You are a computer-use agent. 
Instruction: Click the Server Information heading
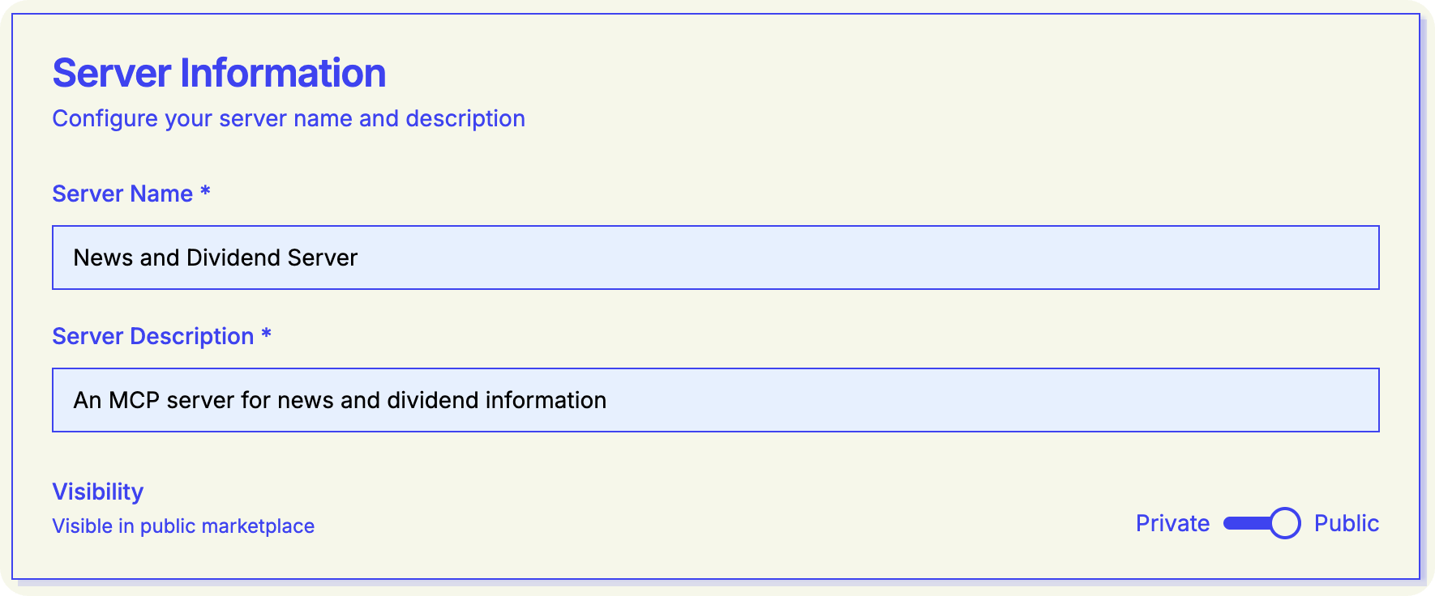[219, 73]
